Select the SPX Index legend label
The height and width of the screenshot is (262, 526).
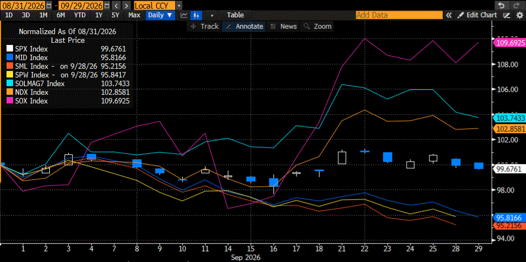point(31,49)
